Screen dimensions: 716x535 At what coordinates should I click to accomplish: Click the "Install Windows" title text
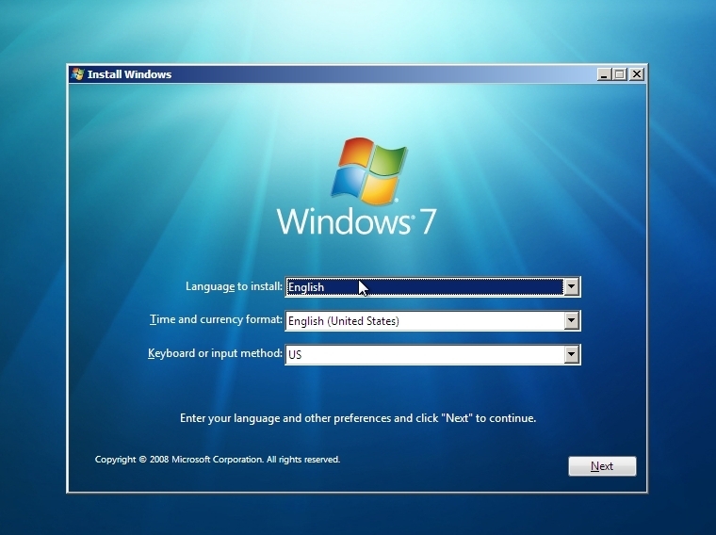pyautogui.click(x=129, y=74)
